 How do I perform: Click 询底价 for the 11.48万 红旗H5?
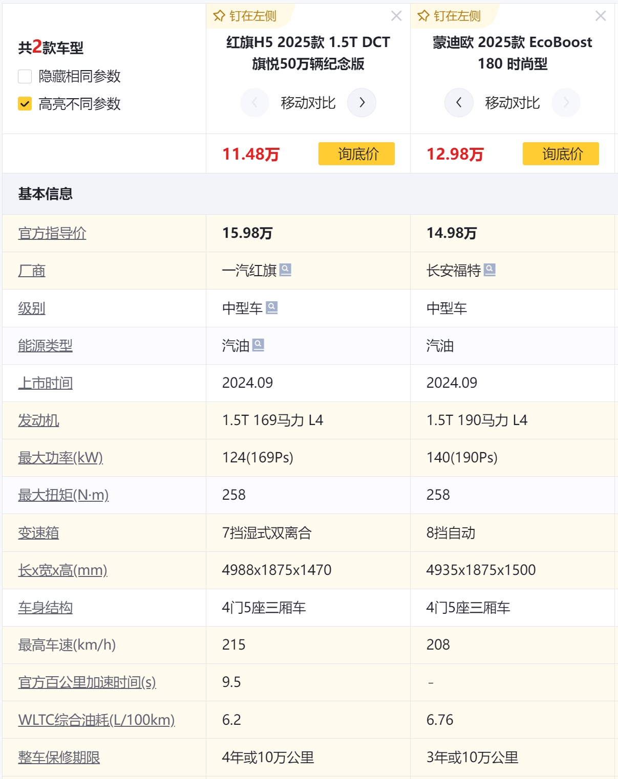click(356, 153)
